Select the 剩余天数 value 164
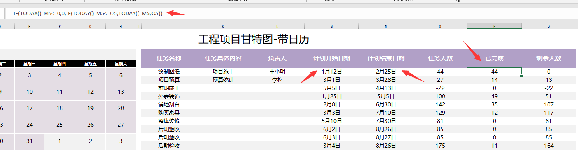578x155 pixels. pyautogui.click(x=549, y=146)
